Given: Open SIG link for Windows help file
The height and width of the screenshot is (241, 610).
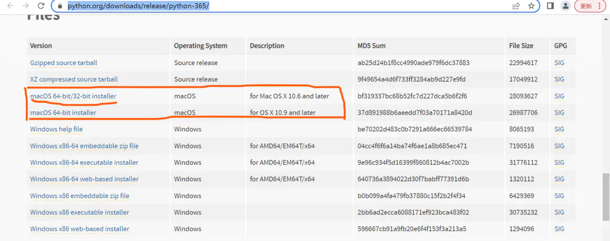Looking at the screenshot, I should pos(559,129).
